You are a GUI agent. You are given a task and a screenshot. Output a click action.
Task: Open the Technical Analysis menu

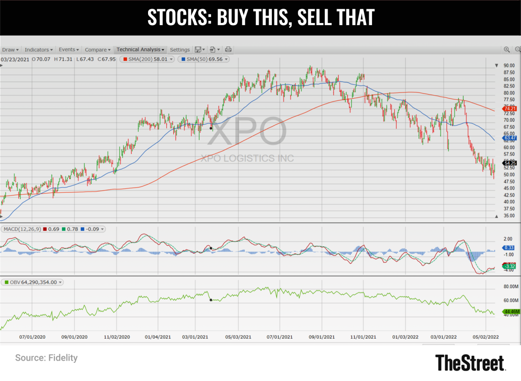tap(140, 50)
